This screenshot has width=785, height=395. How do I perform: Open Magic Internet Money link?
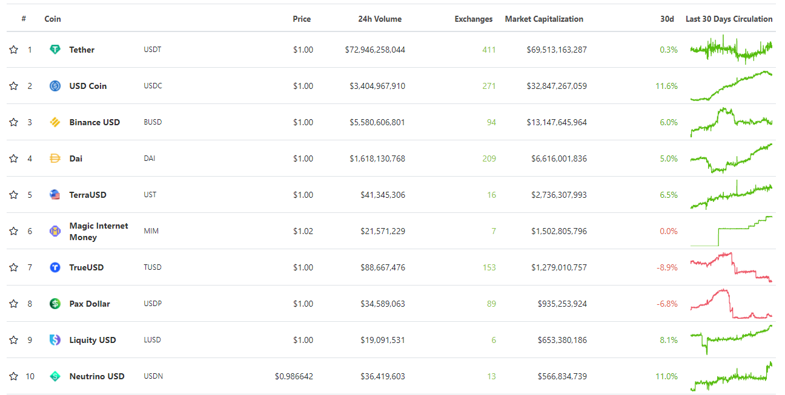[x=99, y=231]
